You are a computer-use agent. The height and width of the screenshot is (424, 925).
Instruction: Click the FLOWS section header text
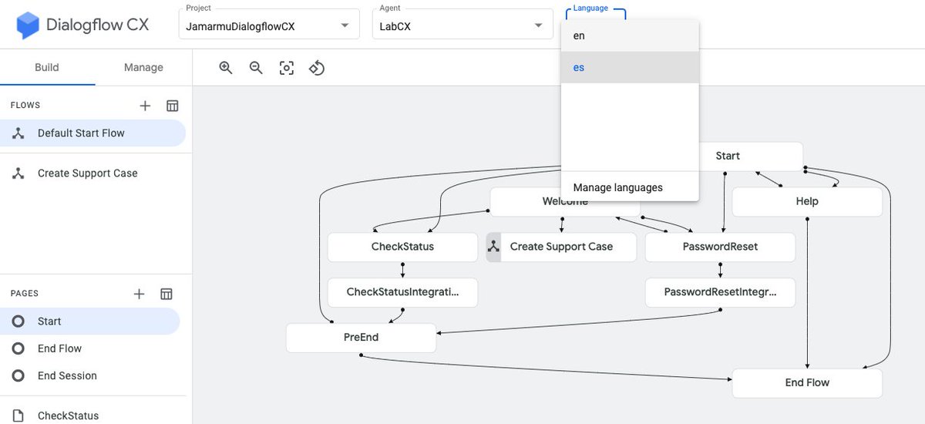pos(25,106)
